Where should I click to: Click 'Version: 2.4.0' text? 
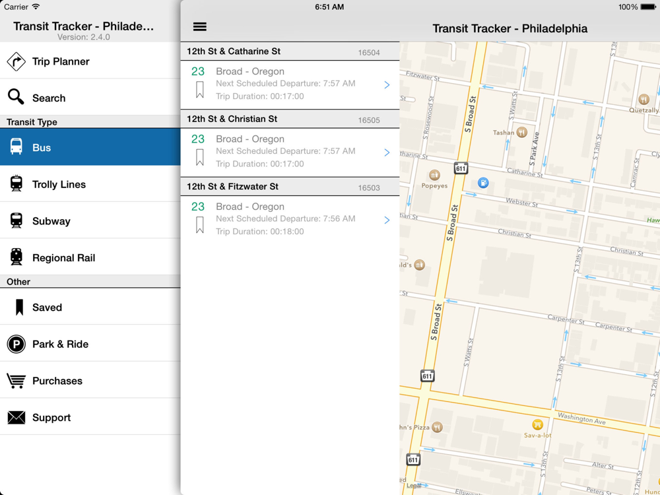[x=84, y=37]
